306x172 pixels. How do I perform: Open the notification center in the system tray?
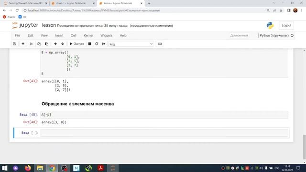(x=298, y=168)
